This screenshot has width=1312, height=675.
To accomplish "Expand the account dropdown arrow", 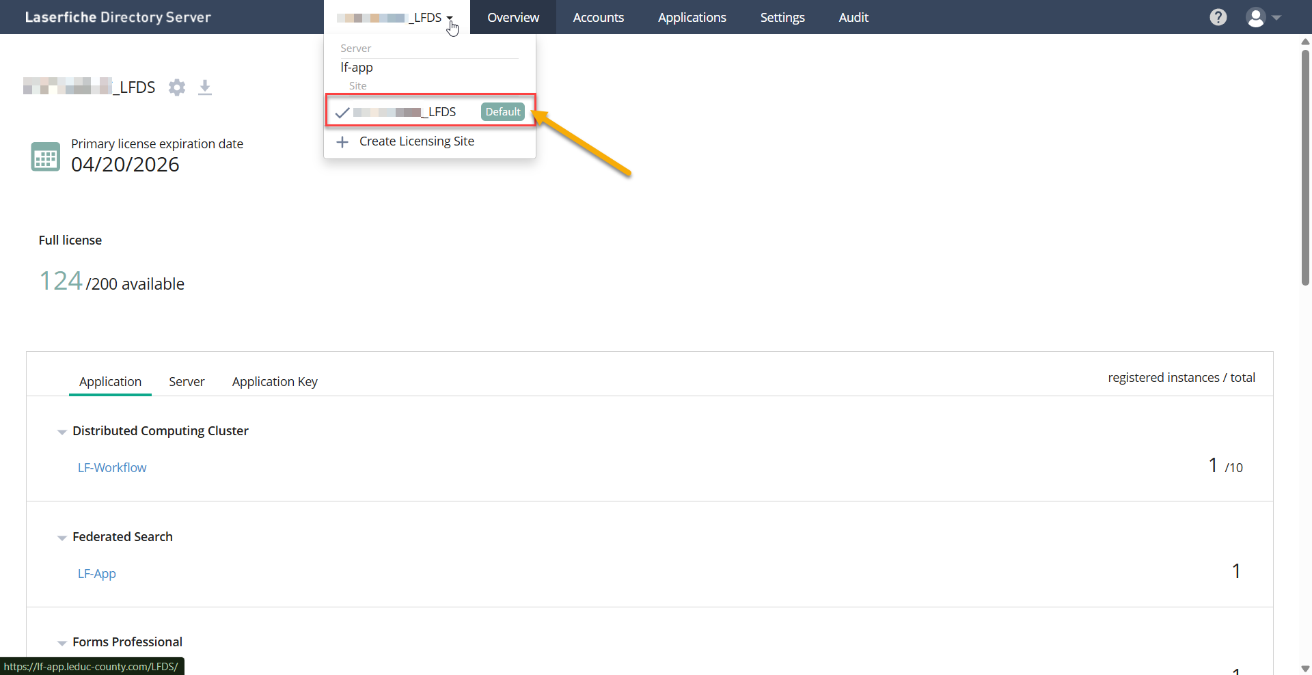I will click(1276, 18).
